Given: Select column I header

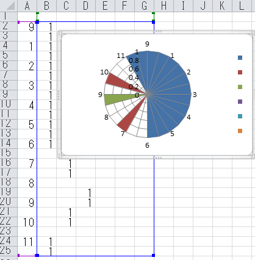Looking at the screenshot, I should point(183,5).
